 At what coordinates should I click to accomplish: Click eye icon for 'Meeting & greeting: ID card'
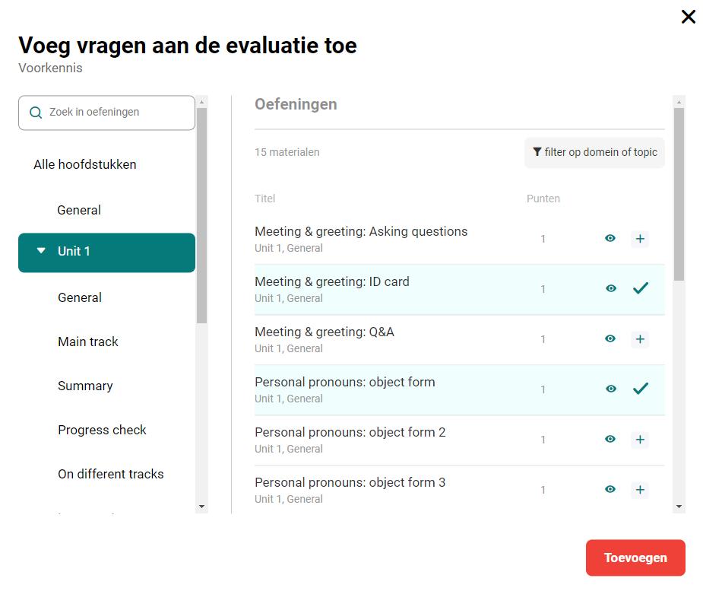[x=610, y=289]
